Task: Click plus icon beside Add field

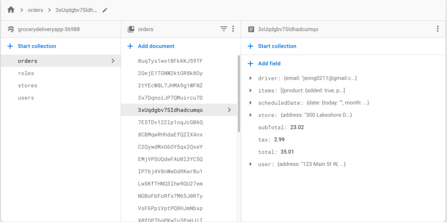Action: pos(250,63)
